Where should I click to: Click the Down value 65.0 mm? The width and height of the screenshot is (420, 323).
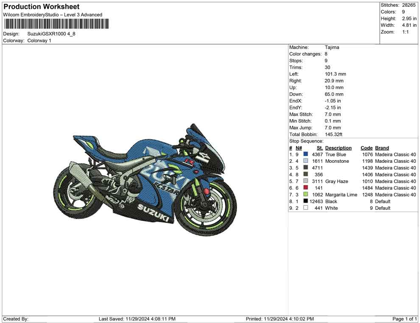tap(334, 94)
